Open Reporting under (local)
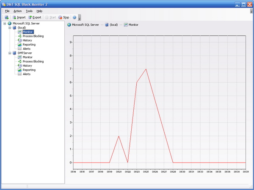 click(29, 45)
